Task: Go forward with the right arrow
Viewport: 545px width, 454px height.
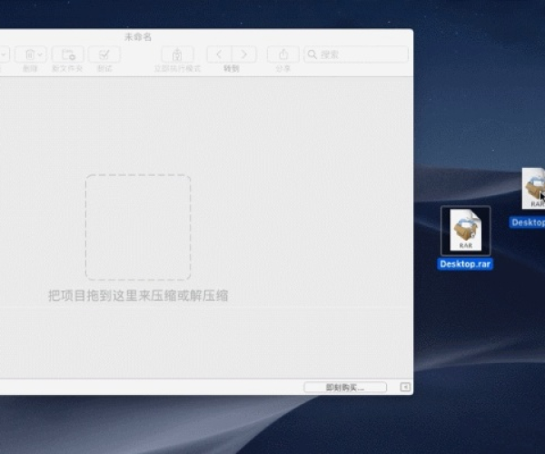Action: click(x=244, y=54)
